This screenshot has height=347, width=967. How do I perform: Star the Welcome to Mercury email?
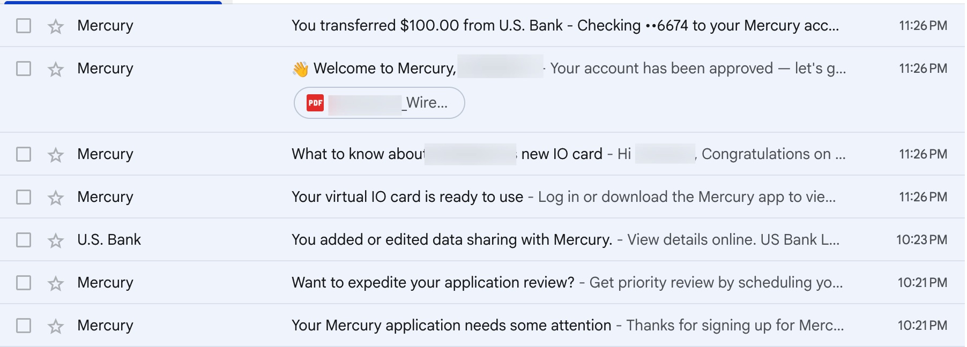click(56, 69)
